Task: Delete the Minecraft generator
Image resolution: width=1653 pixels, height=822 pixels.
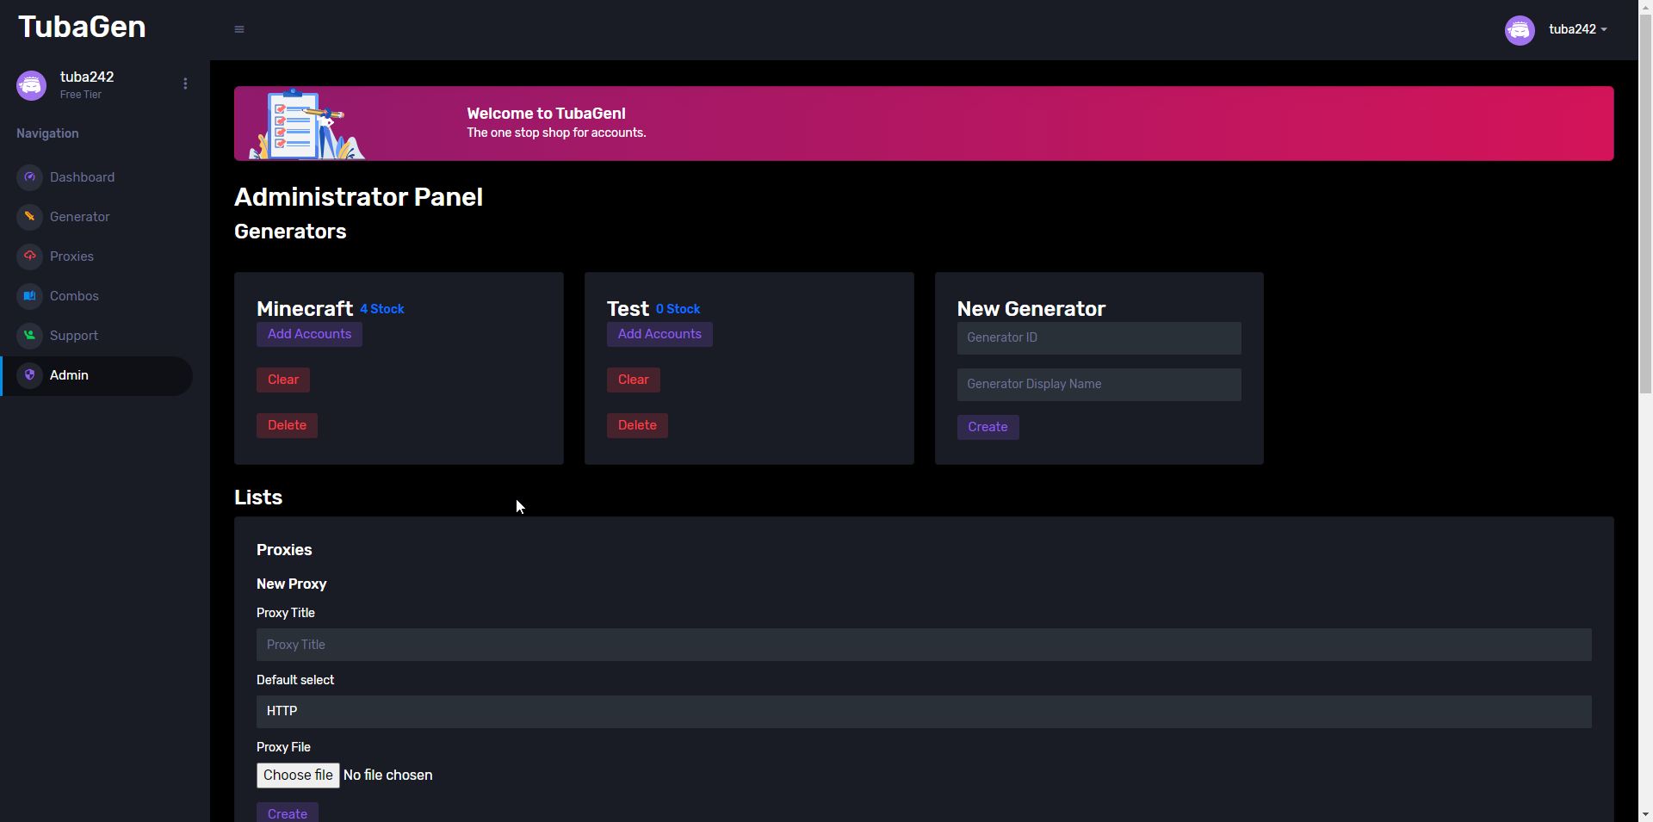Action: coord(287,425)
